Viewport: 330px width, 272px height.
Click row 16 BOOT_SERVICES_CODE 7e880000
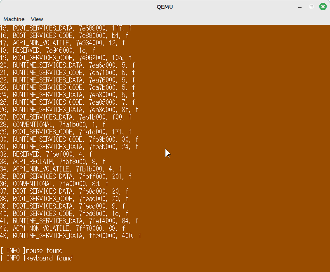click(x=64, y=35)
